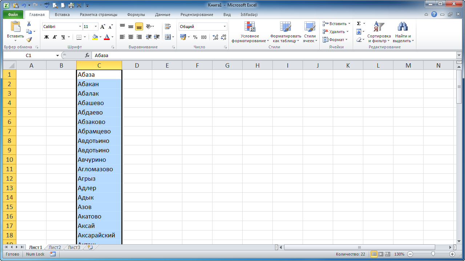Click the Insert Function fx icon
Screen dimensions: 465x261
(x=87, y=55)
